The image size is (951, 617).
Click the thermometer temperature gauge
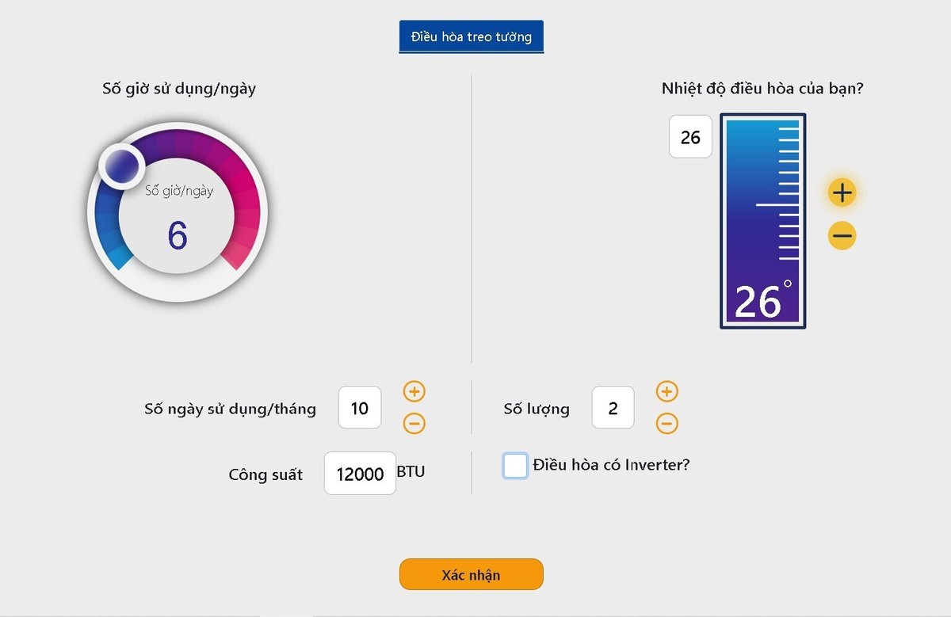click(x=762, y=198)
